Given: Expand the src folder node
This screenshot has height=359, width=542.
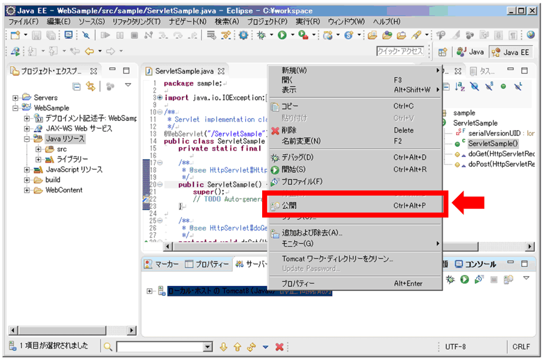Looking at the screenshot, I should click(x=39, y=149).
